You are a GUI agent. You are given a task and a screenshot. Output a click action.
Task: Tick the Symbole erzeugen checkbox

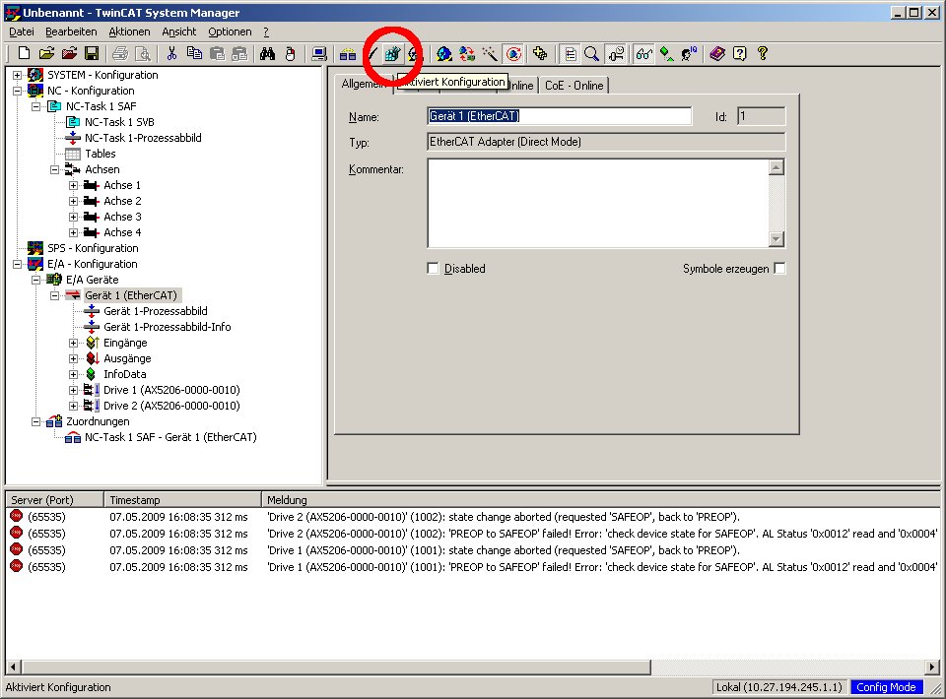pyautogui.click(x=779, y=268)
